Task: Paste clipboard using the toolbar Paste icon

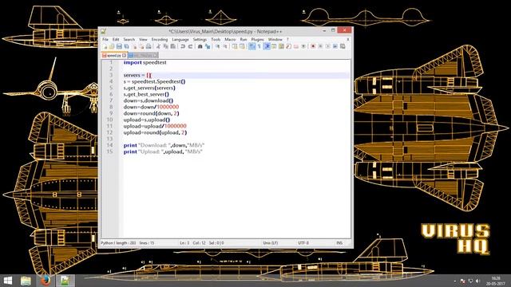Action: 173,46
